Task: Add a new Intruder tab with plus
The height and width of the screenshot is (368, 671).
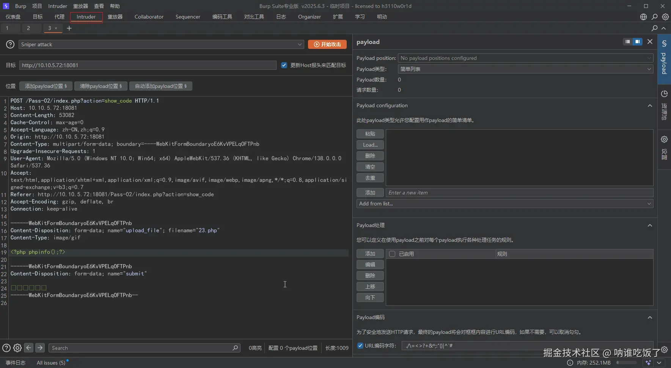Action: 69,28
